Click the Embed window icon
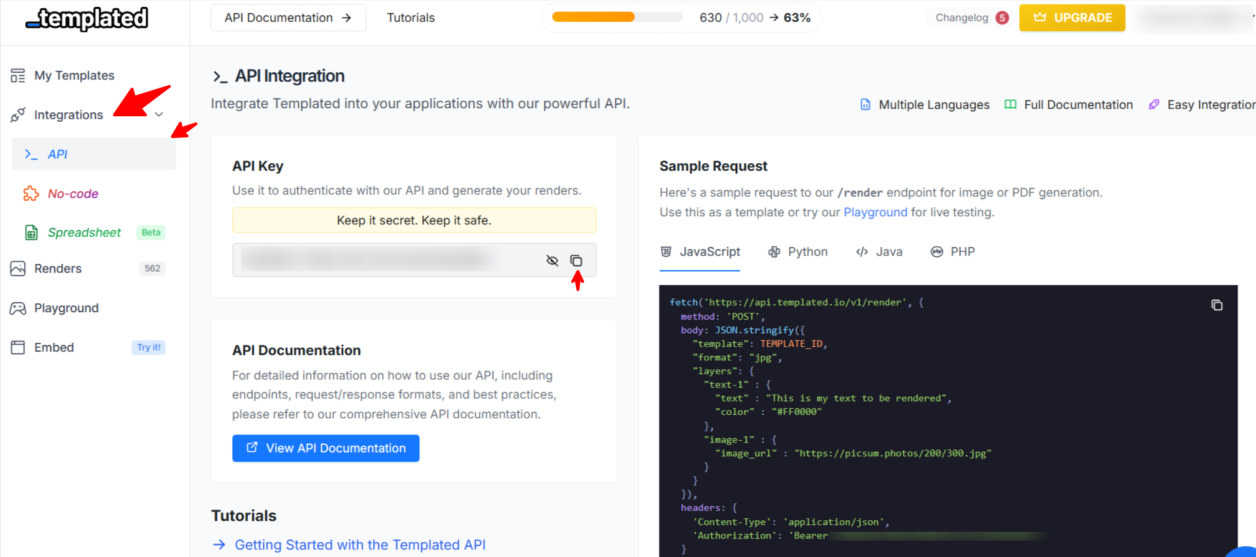The width and height of the screenshot is (1256, 557). tap(18, 348)
